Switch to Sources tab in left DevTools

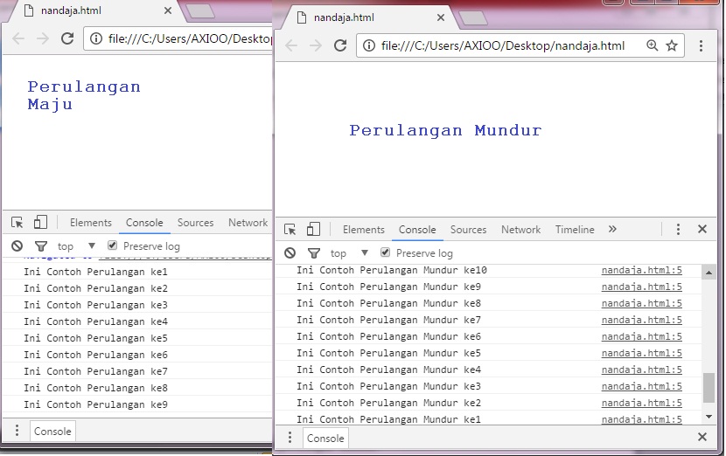[195, 223]
